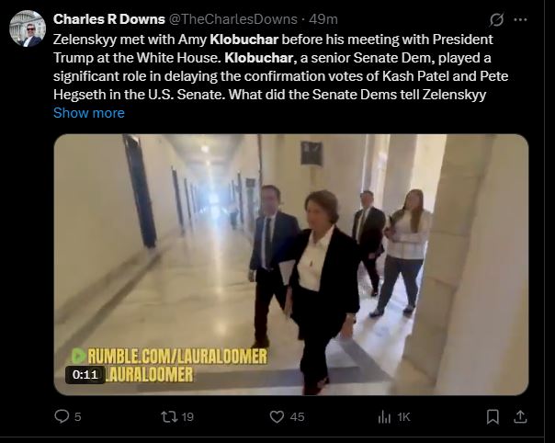
Task: Open Charles R Downs profile avatar
Action: point(28,28)
